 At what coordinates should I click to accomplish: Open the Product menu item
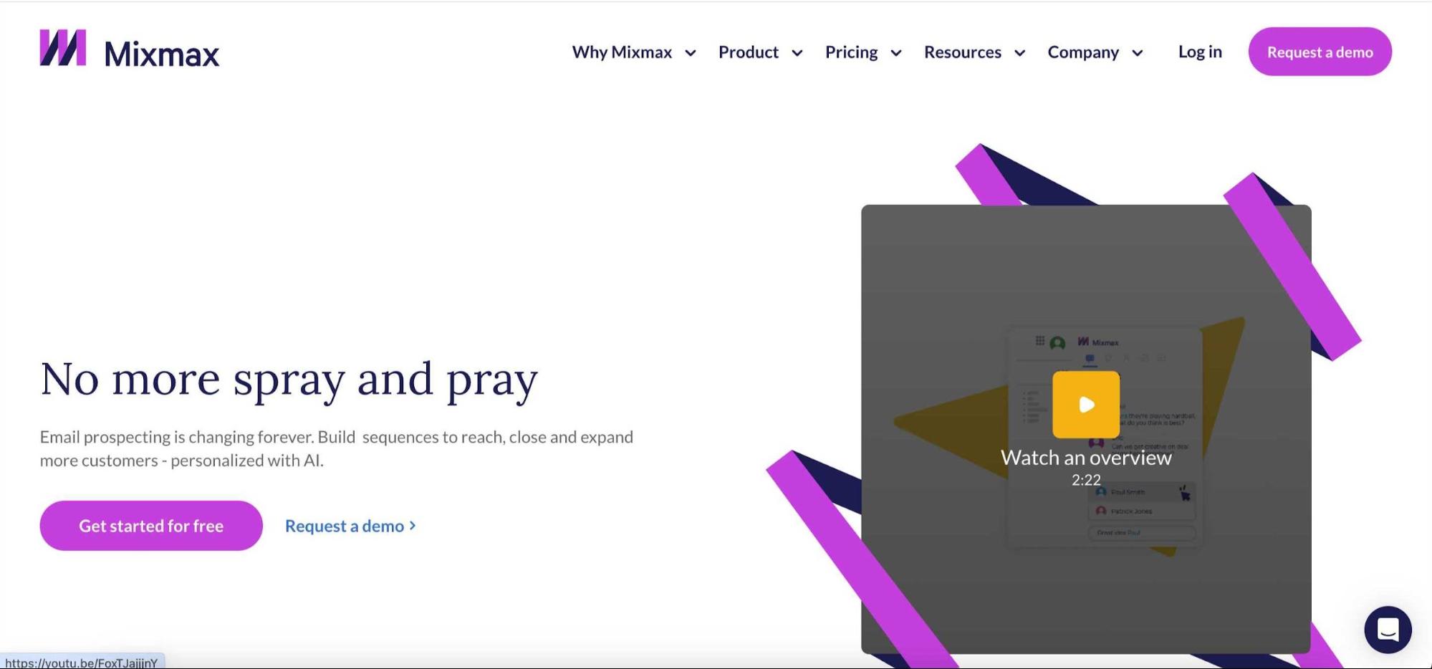(748, 52)
